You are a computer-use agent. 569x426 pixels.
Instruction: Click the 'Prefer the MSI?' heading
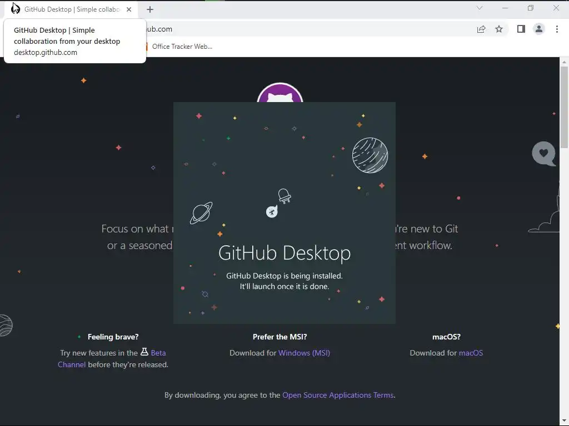[x=280, y=337]
